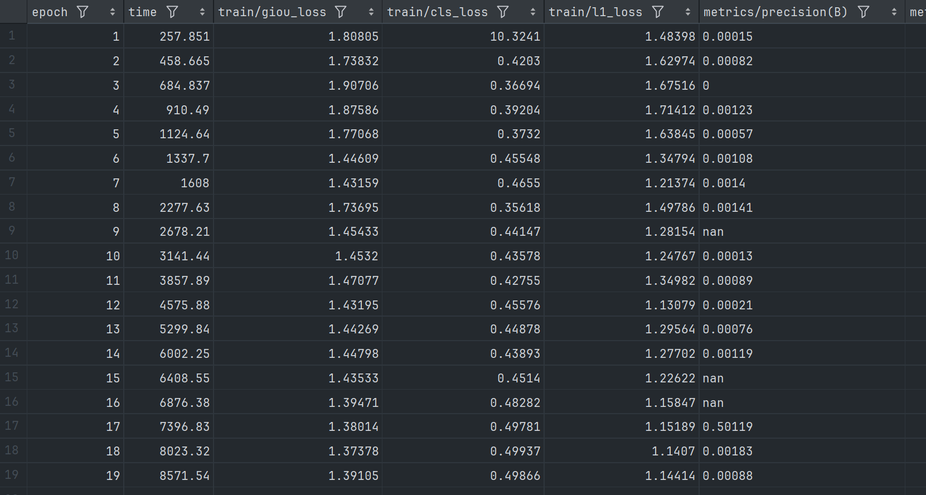
Task: Open filter for epoch column
Action: point(83,12)
